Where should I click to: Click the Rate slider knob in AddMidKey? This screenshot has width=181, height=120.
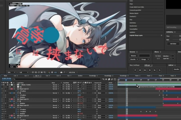tap(180, 39)
